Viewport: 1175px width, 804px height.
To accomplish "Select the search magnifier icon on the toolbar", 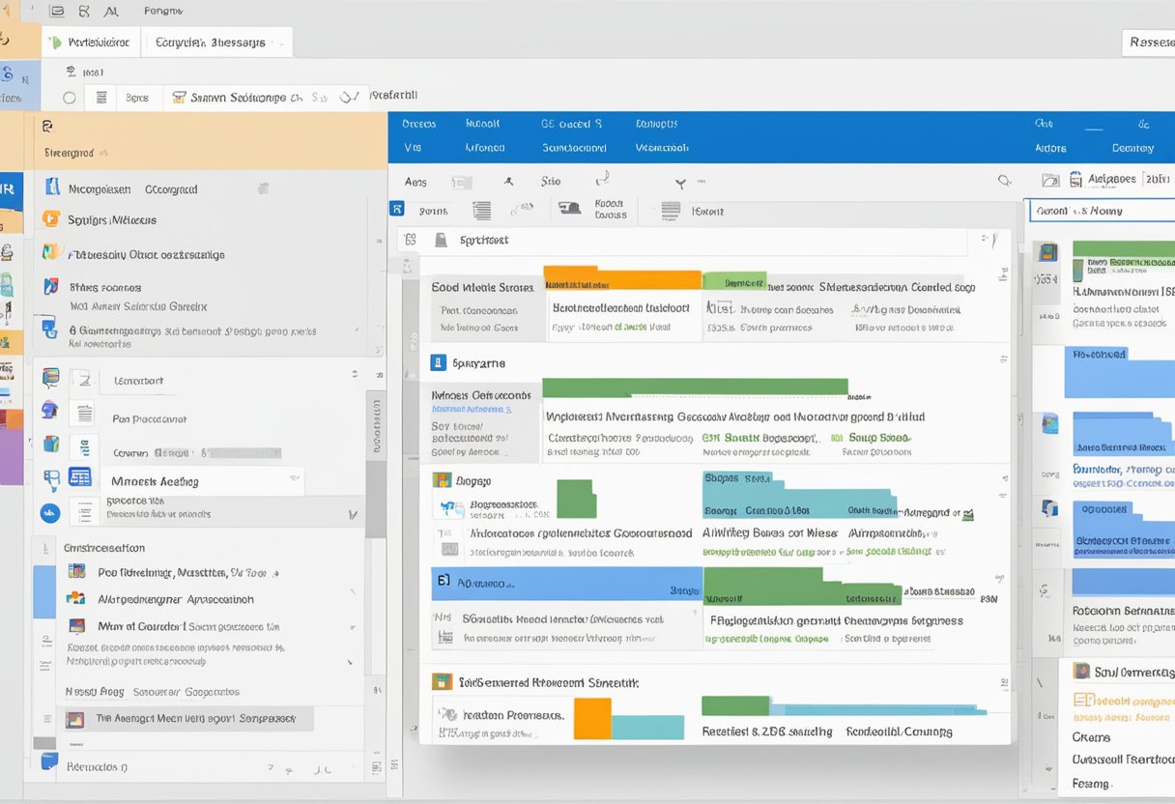I will pos(1003,179).
